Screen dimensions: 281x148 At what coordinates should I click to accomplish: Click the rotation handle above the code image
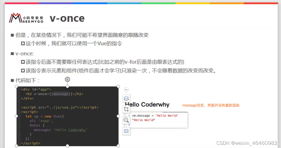point(67,79)
